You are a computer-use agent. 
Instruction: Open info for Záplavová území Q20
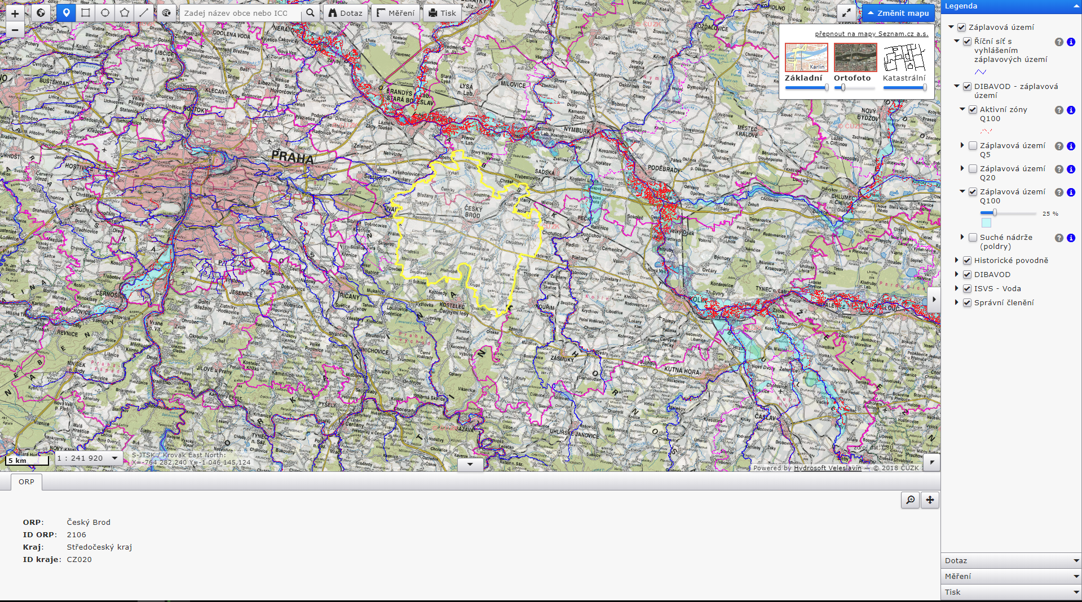pyautogui.click(x=1071, y=169)
